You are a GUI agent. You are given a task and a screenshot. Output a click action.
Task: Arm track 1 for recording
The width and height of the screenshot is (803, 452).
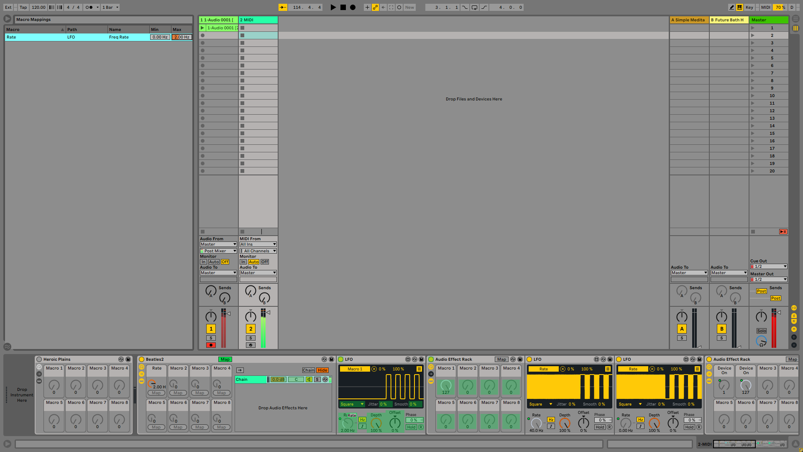pyautogui.click(x=211, y=345)
